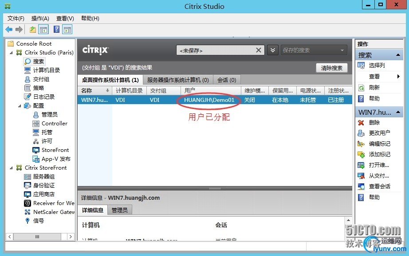409x256 pixels.
Task: Click 帮助 under the WIN7.hu... actions
Action: click(x=374, y=198)
